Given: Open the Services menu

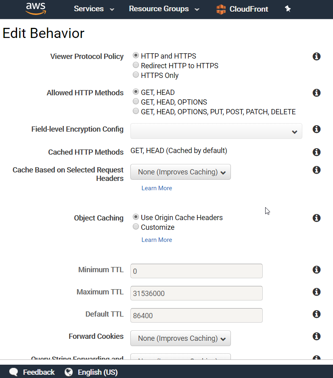Looking at the screenshot, I should coord(94,9).
